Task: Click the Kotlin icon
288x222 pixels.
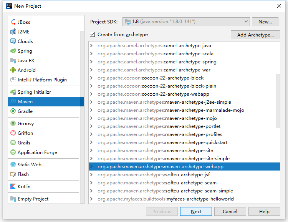Action: (x=13, y=187)
